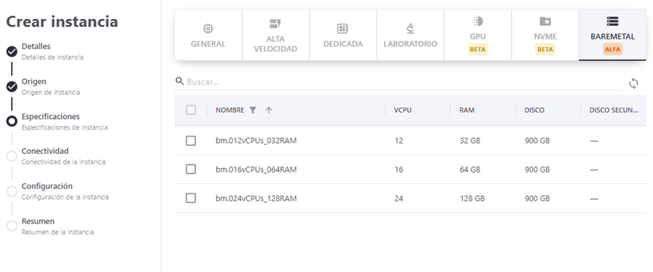Switch to the GPU beta tab
The width and height of the screenshot is (653, 272).
click(x=478, y=35)
